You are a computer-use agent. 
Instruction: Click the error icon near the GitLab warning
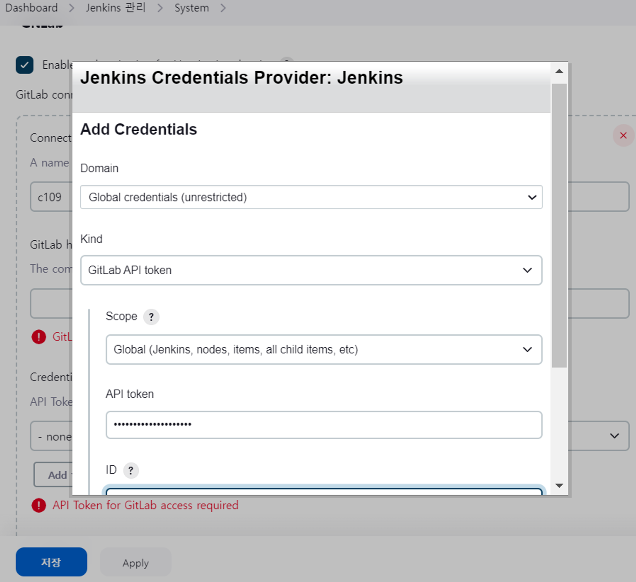38,337
